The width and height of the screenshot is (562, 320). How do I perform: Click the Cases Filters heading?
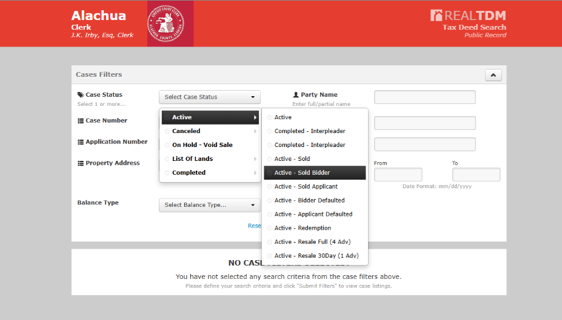[99, 74]
